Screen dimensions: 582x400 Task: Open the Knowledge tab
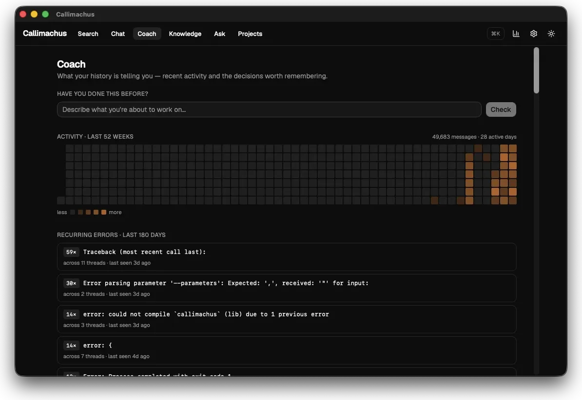[x=185, y=34]
